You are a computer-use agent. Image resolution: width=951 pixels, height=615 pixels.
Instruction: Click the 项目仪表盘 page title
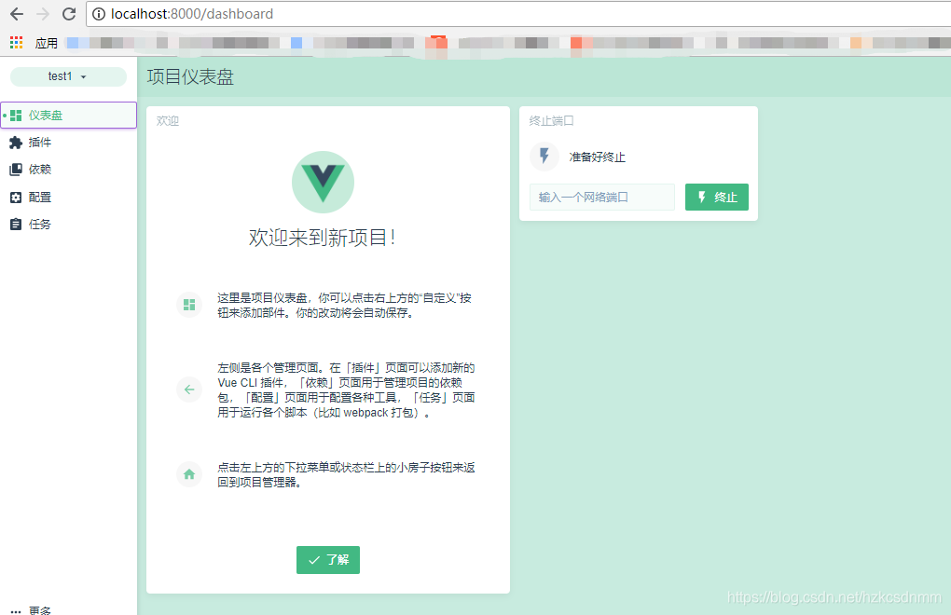190,77
